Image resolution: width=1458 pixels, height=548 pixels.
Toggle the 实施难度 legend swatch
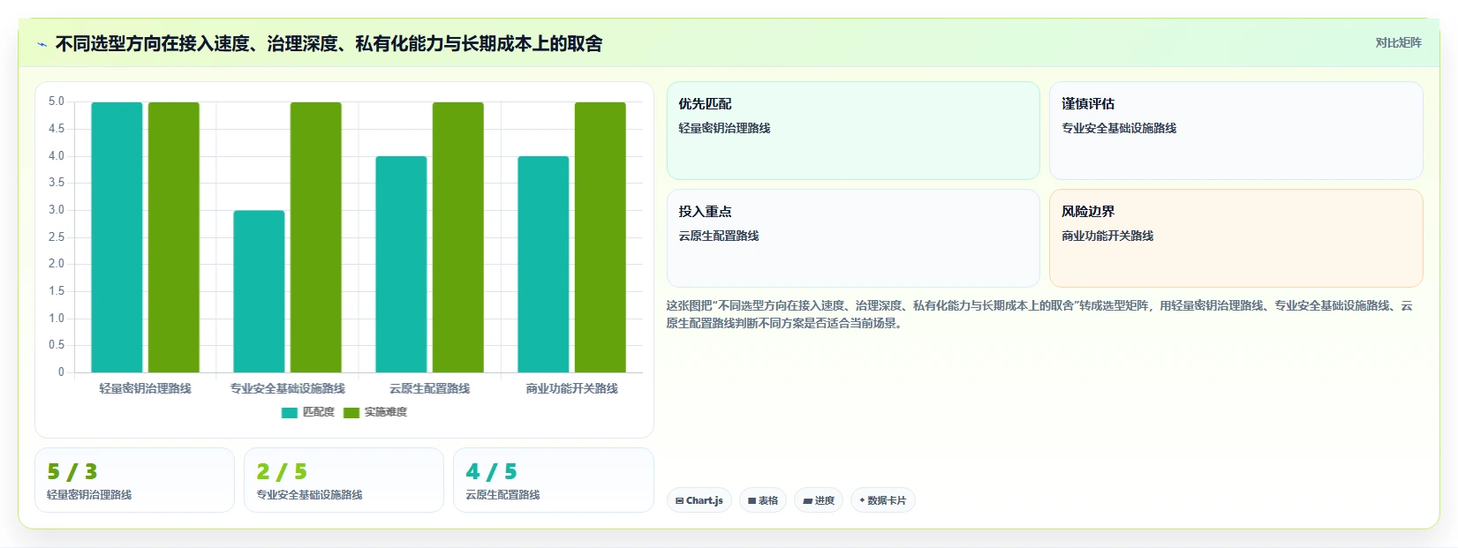(x=351, y=412)
